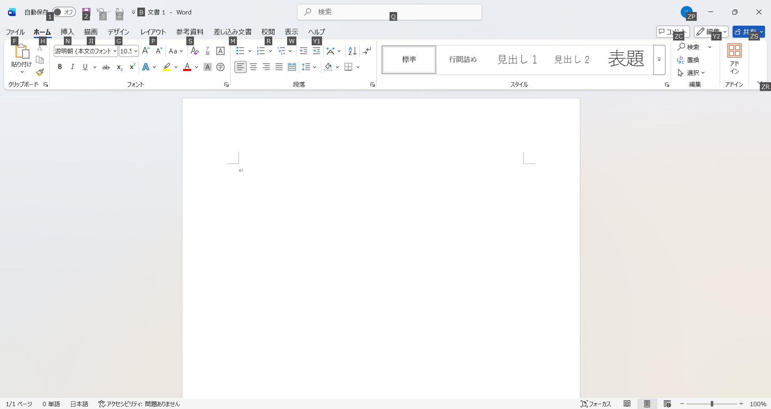Toggle Bold formatting

click(60, 67)
